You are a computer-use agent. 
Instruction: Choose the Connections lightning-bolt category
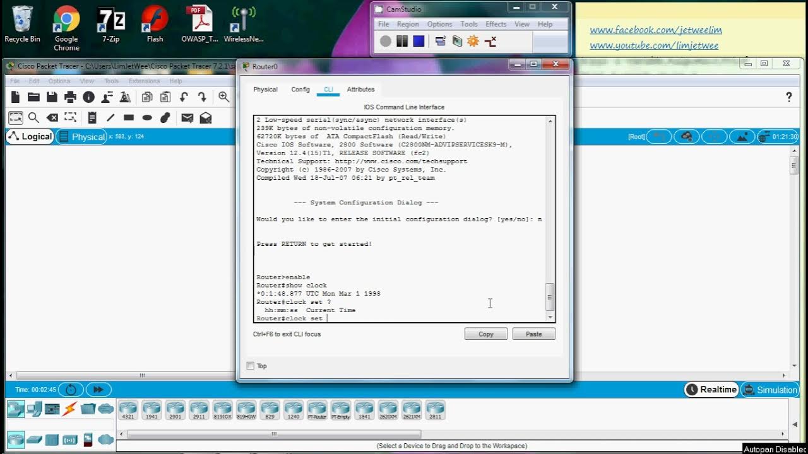[69, 409]
